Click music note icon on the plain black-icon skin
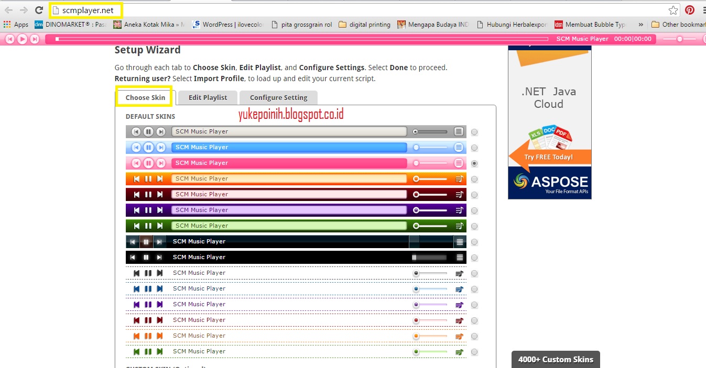Screen dimensions: 706x368 point(460,273)
